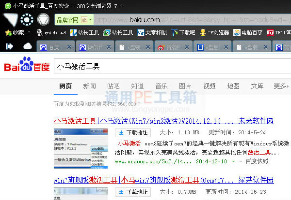Image resolution: width=291 pixels, height=200 pixels.
Task: Open the panda guide bookmark
Action: 51,33
